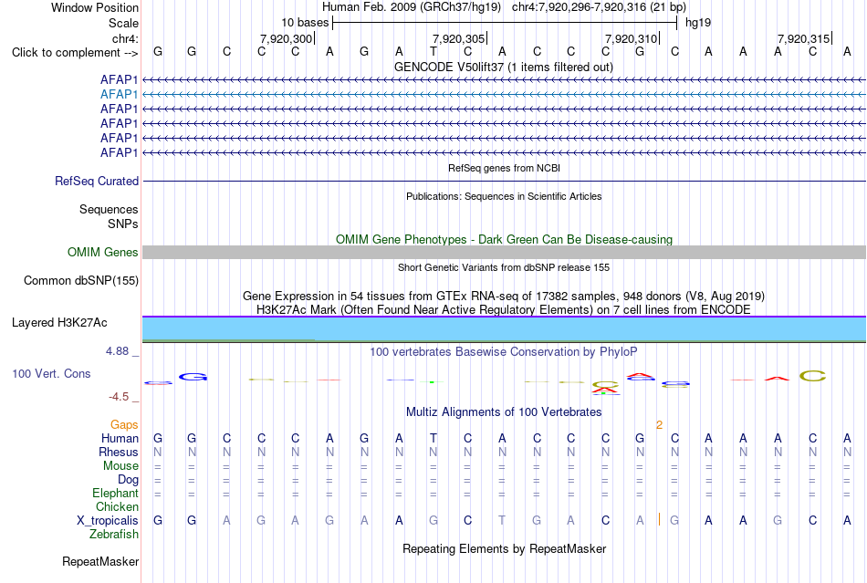Viewport: 867px width, 583px height.
Task: Click the OMIM Gene Phenotypes green title
Action: [505, 239]
